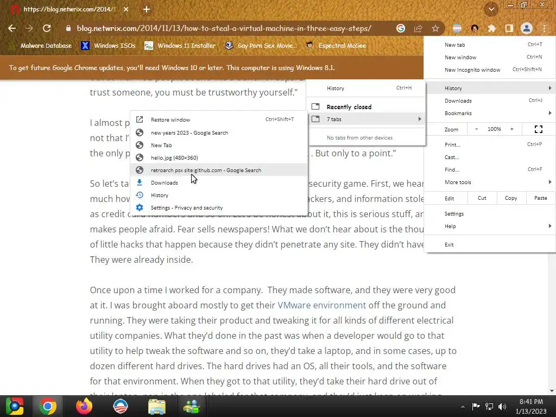Increase zoom with the plus button
Screen dimensions: 556x417
(511, 129)
